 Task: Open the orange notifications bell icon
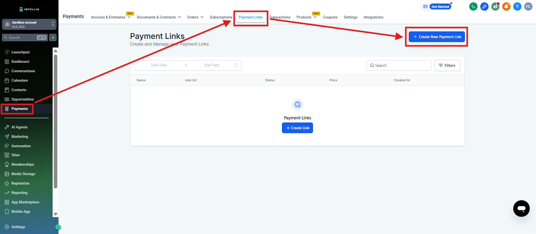coord(506,7)
